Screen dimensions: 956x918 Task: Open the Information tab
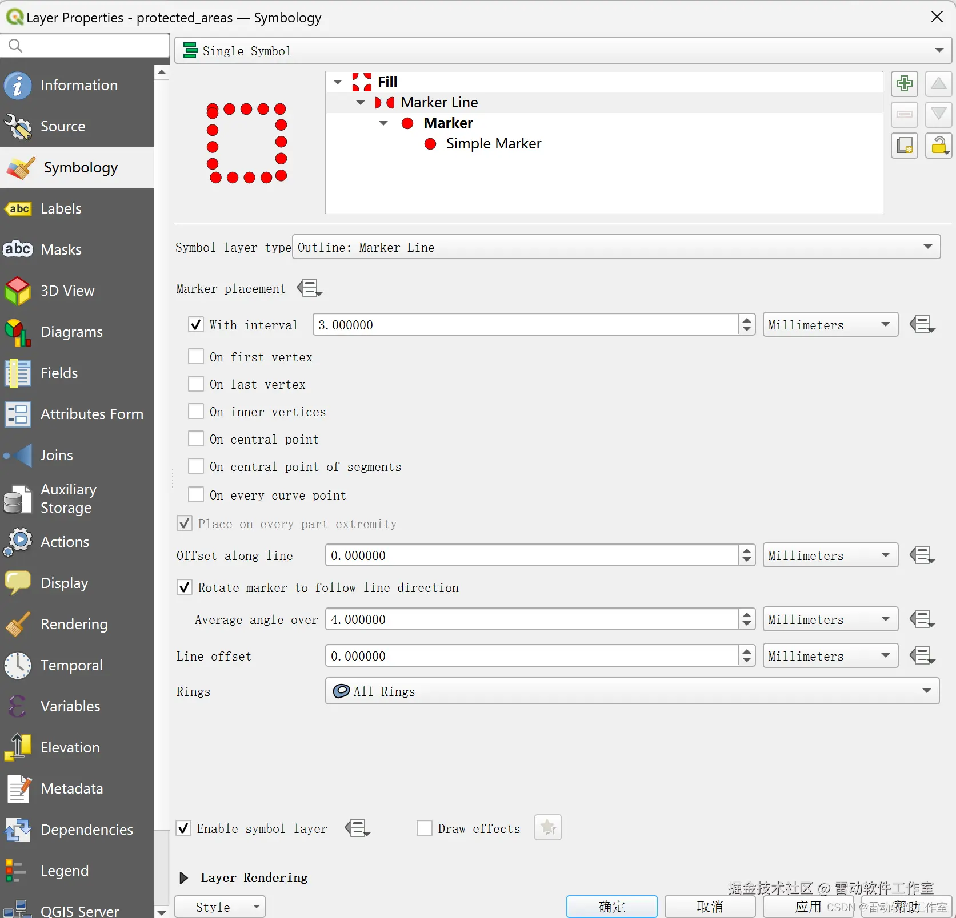click(77, 86)
